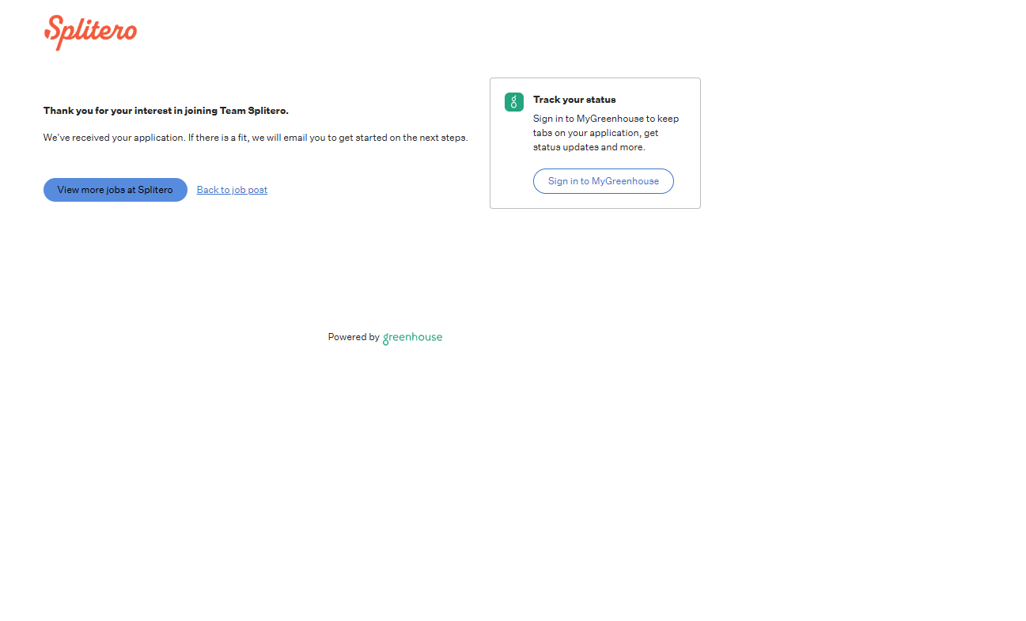Click the "We've received your application" sentence
Screen dimensions: 1026x621
(114, 138)
